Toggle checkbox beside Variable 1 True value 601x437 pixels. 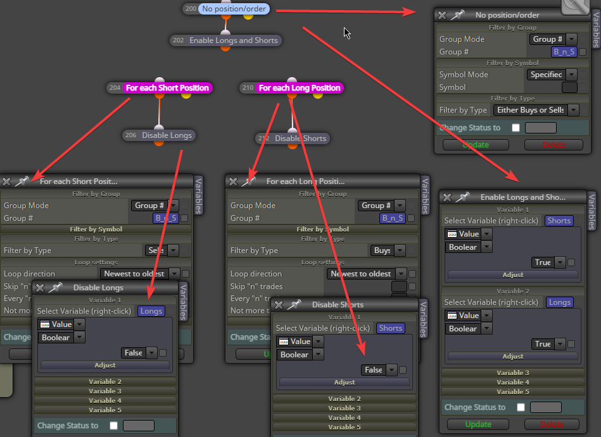tap(571, 262)
